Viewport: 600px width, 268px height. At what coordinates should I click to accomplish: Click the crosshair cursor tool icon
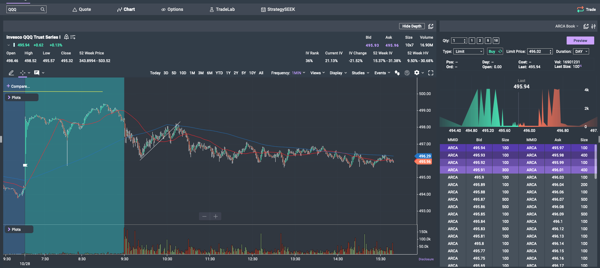(22, 73)
